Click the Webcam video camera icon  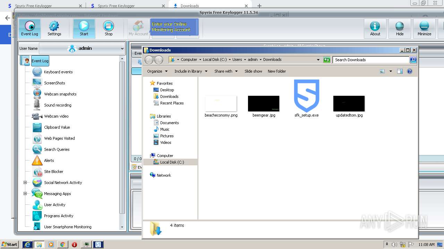pyautogui.click(x=37, y=116)
